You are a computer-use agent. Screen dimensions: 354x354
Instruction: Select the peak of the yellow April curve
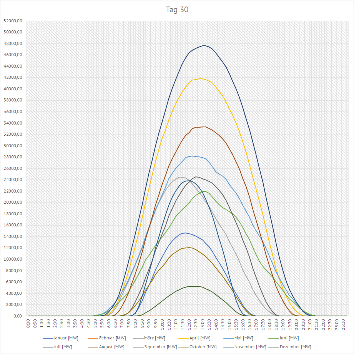(200, 78)
